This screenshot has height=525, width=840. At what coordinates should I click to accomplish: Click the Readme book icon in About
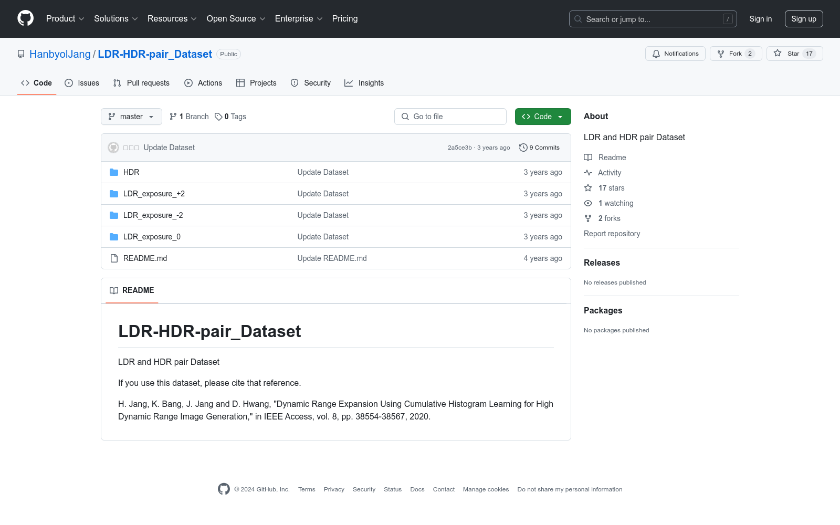point(588,157)
